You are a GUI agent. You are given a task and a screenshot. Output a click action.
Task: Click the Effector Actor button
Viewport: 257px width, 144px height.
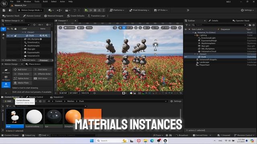43,74
